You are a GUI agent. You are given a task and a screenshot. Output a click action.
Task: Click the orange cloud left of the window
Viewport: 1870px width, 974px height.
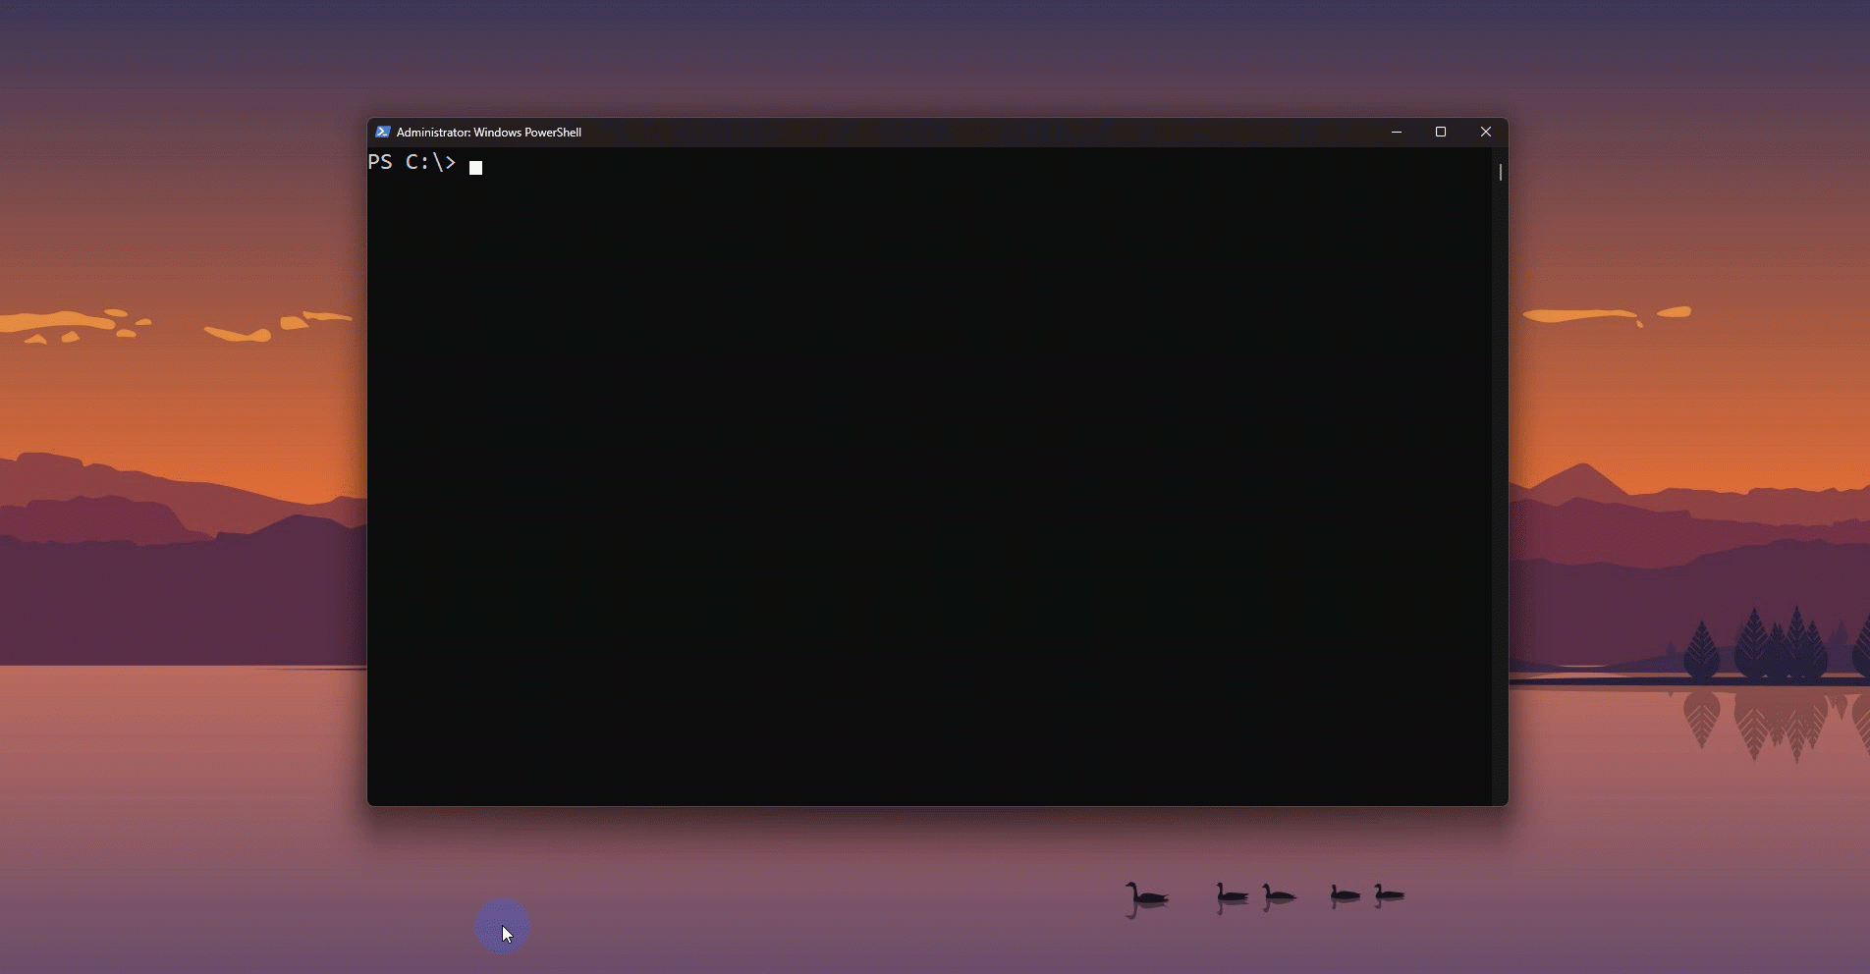236,334
